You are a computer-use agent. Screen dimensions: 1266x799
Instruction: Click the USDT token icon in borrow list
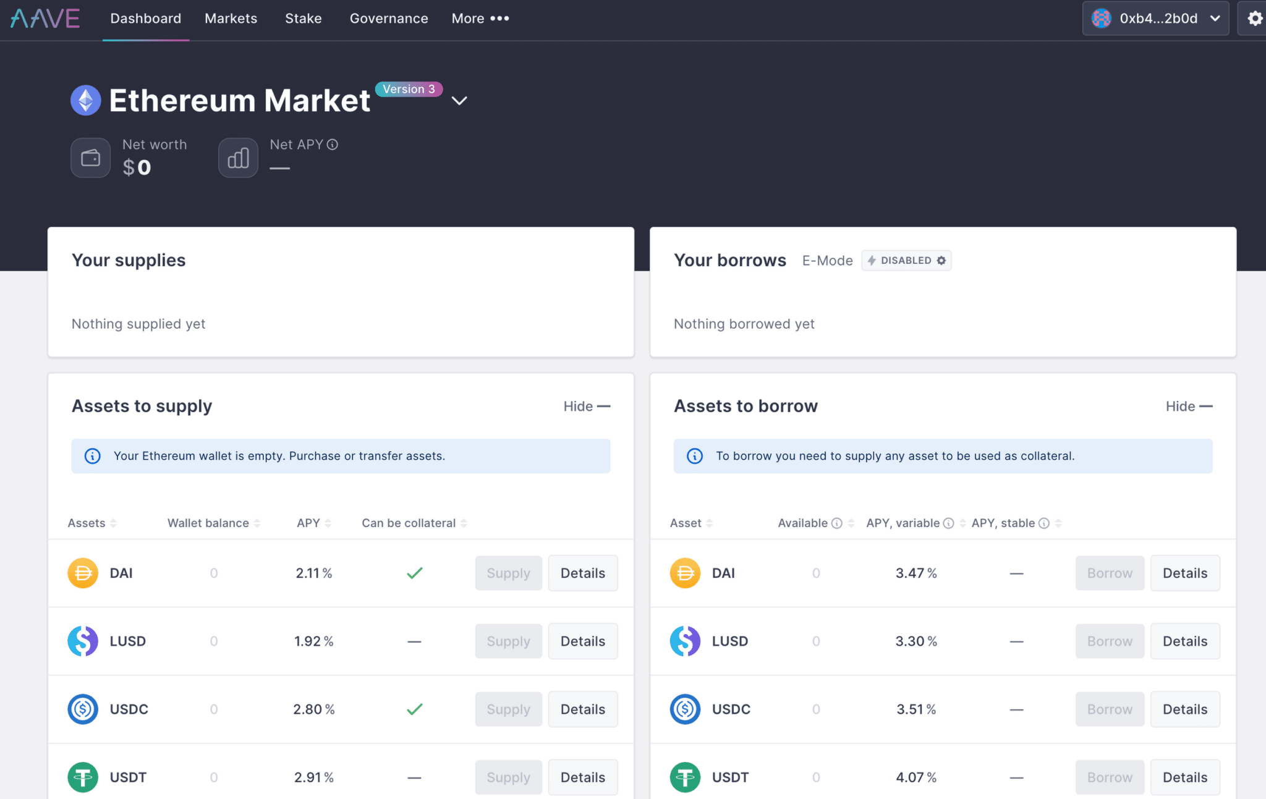tap(685, 777)
